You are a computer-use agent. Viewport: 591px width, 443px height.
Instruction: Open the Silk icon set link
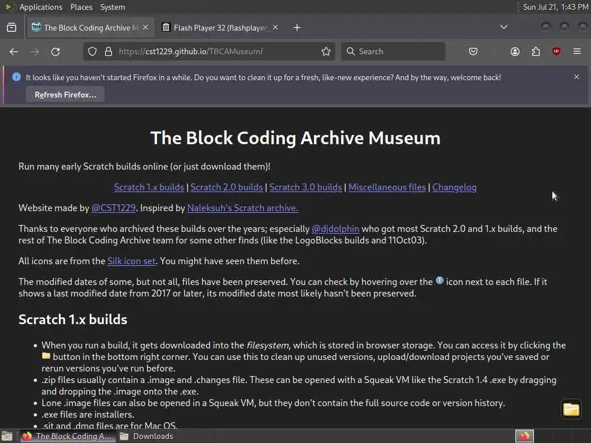point(132,261)
